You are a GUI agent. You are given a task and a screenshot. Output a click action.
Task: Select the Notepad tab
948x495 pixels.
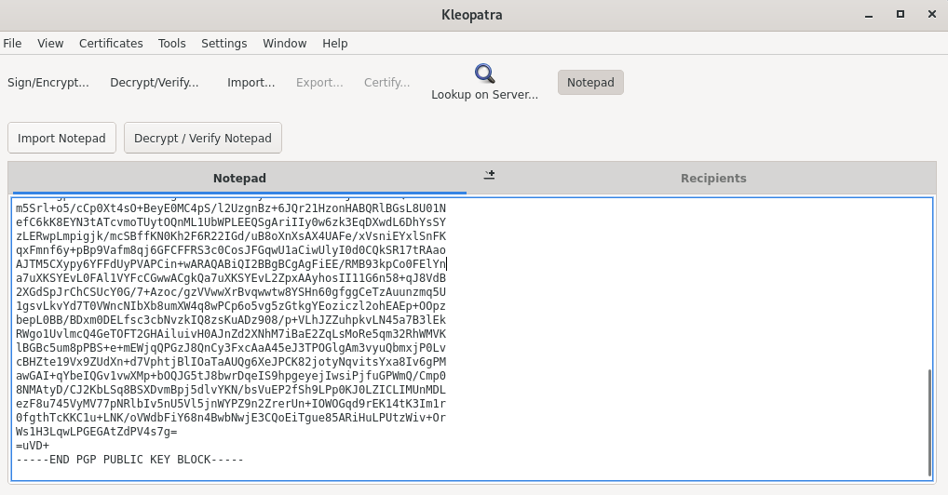point(239,179)
